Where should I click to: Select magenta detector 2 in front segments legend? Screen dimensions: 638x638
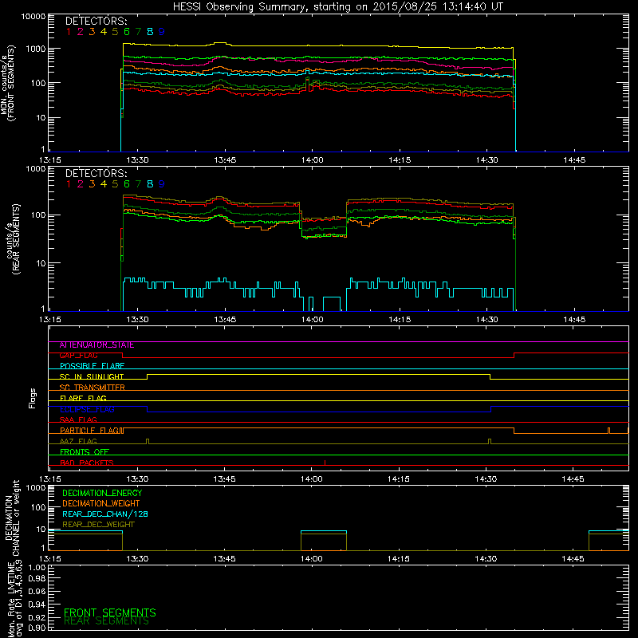tap(81, 32)
